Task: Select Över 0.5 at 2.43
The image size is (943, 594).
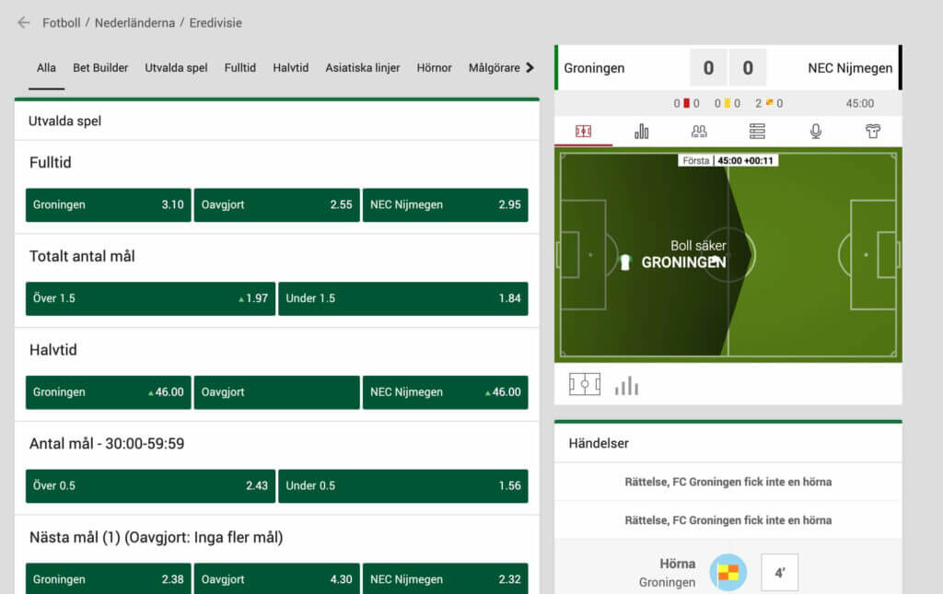Action: (150, 486)
